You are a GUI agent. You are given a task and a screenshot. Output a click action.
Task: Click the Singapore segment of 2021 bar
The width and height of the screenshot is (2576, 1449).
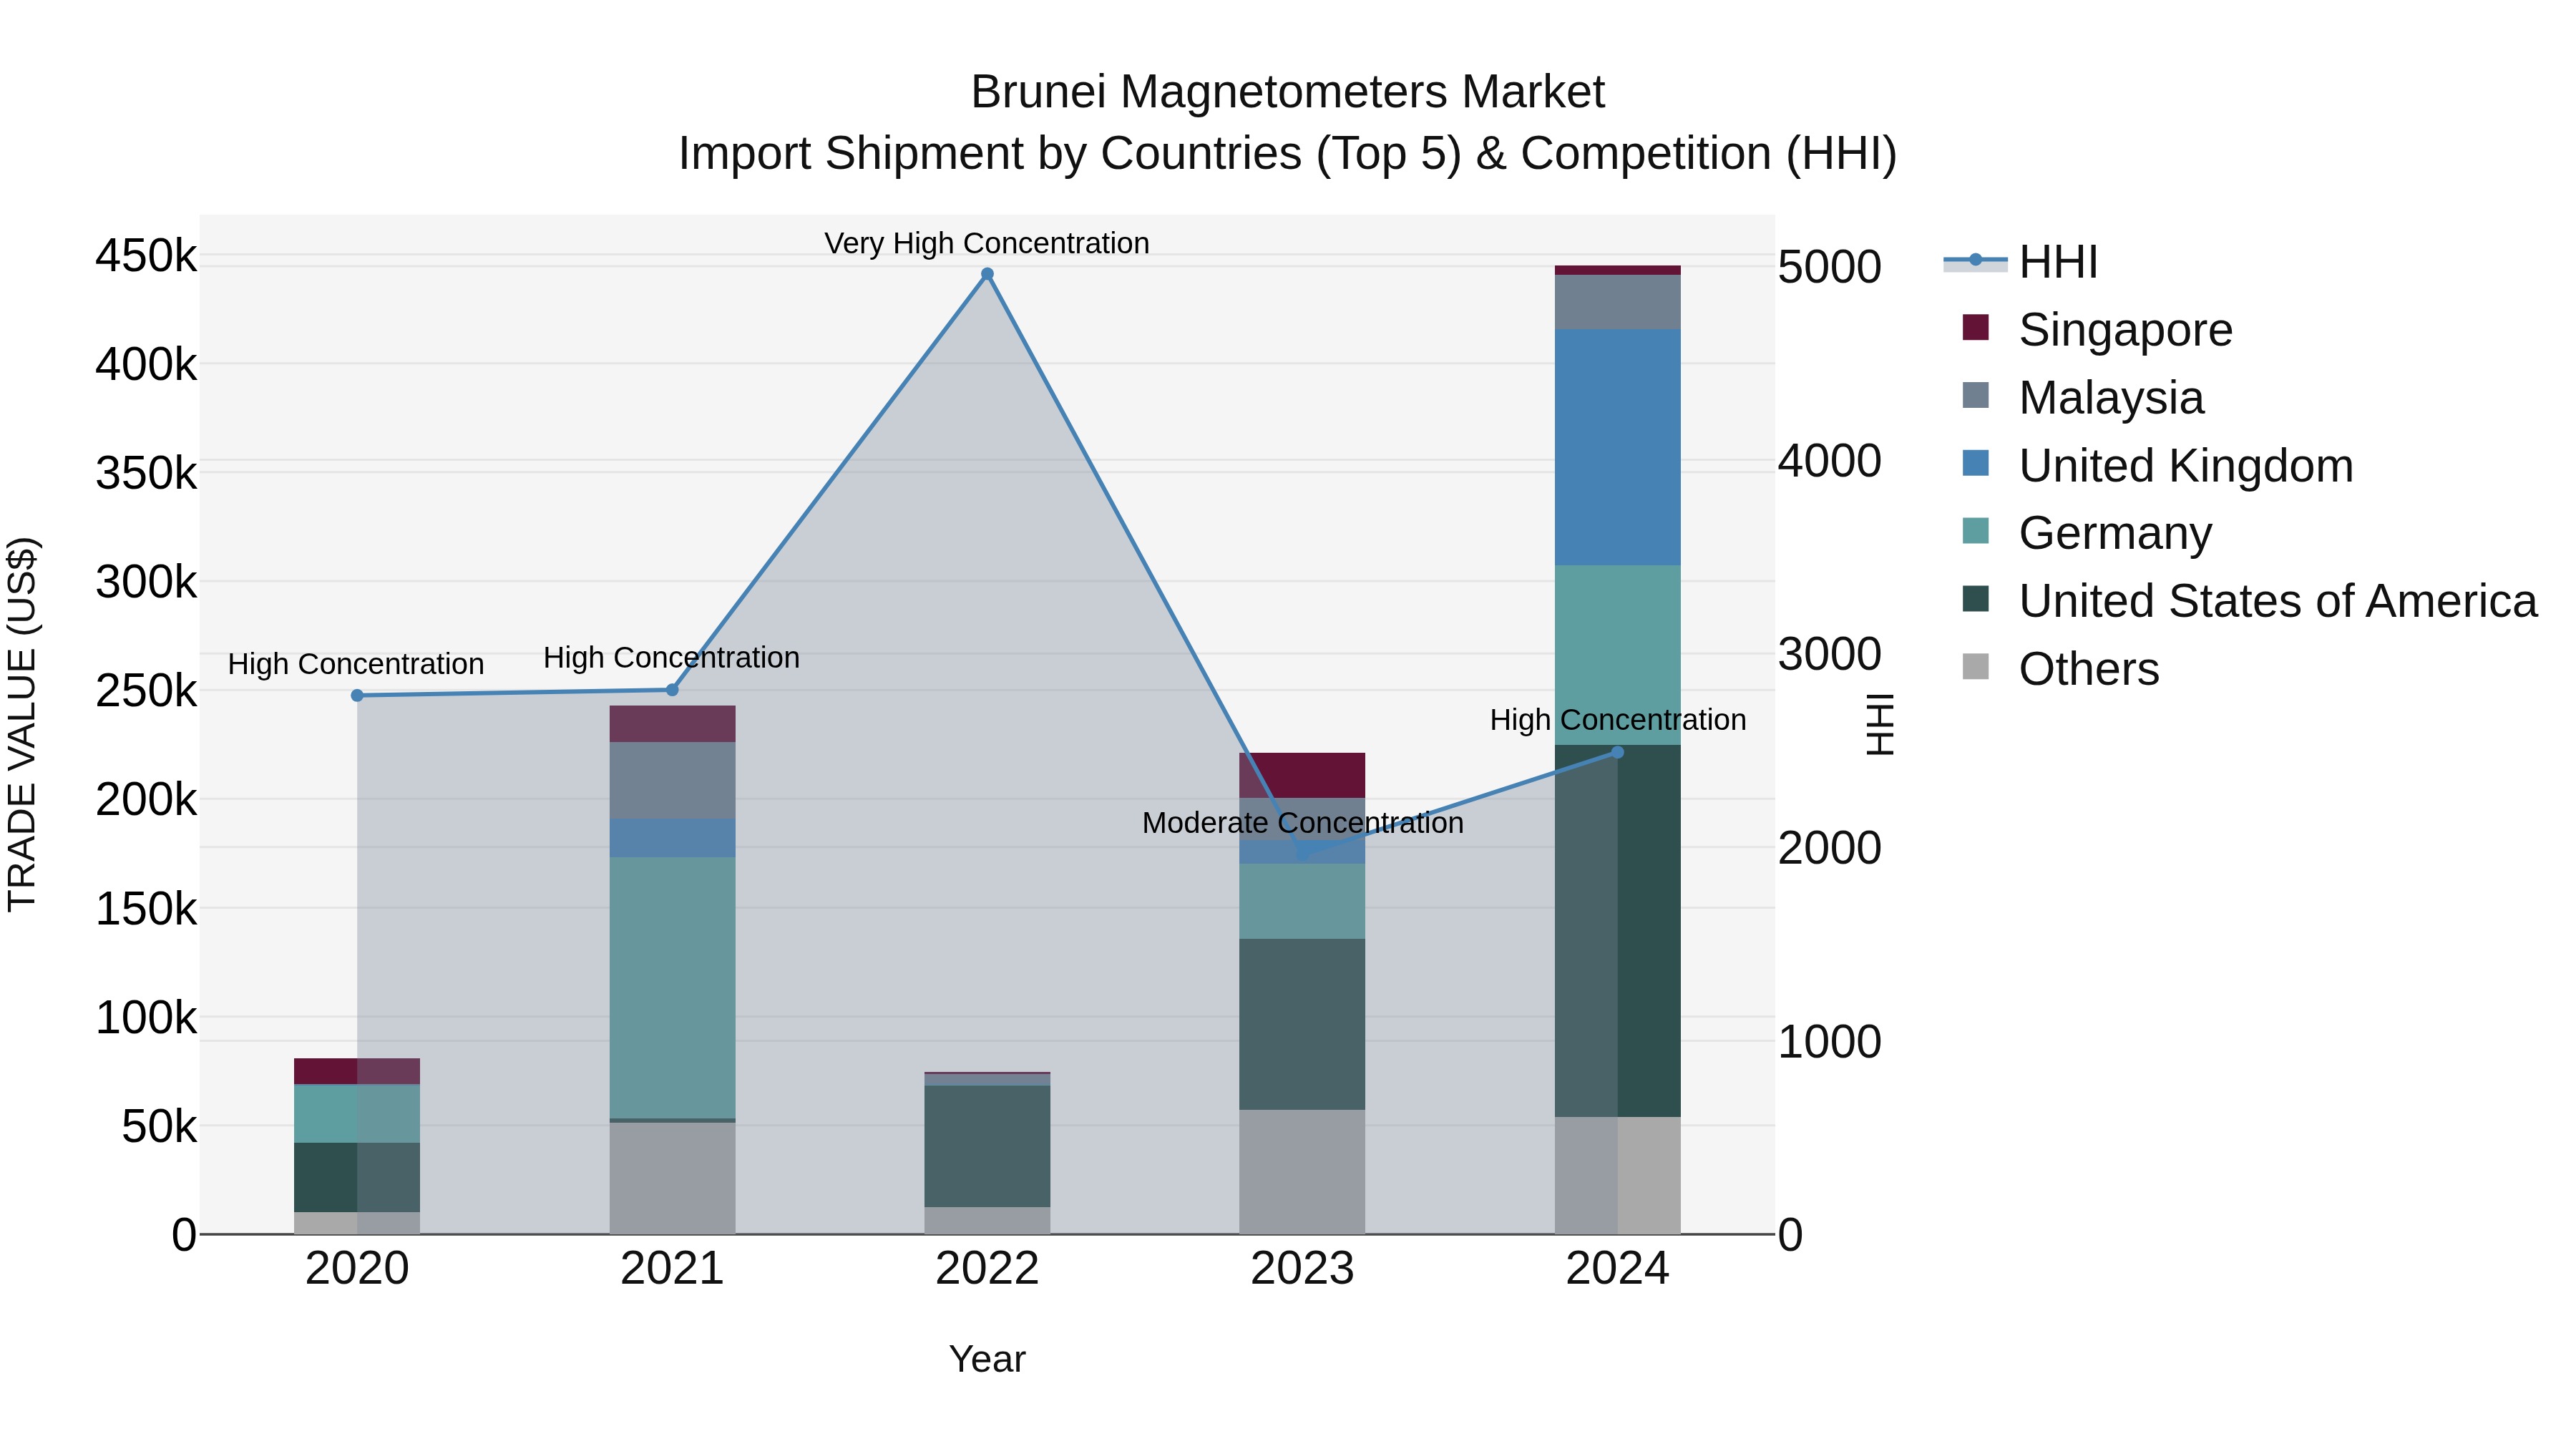point(672,724)
